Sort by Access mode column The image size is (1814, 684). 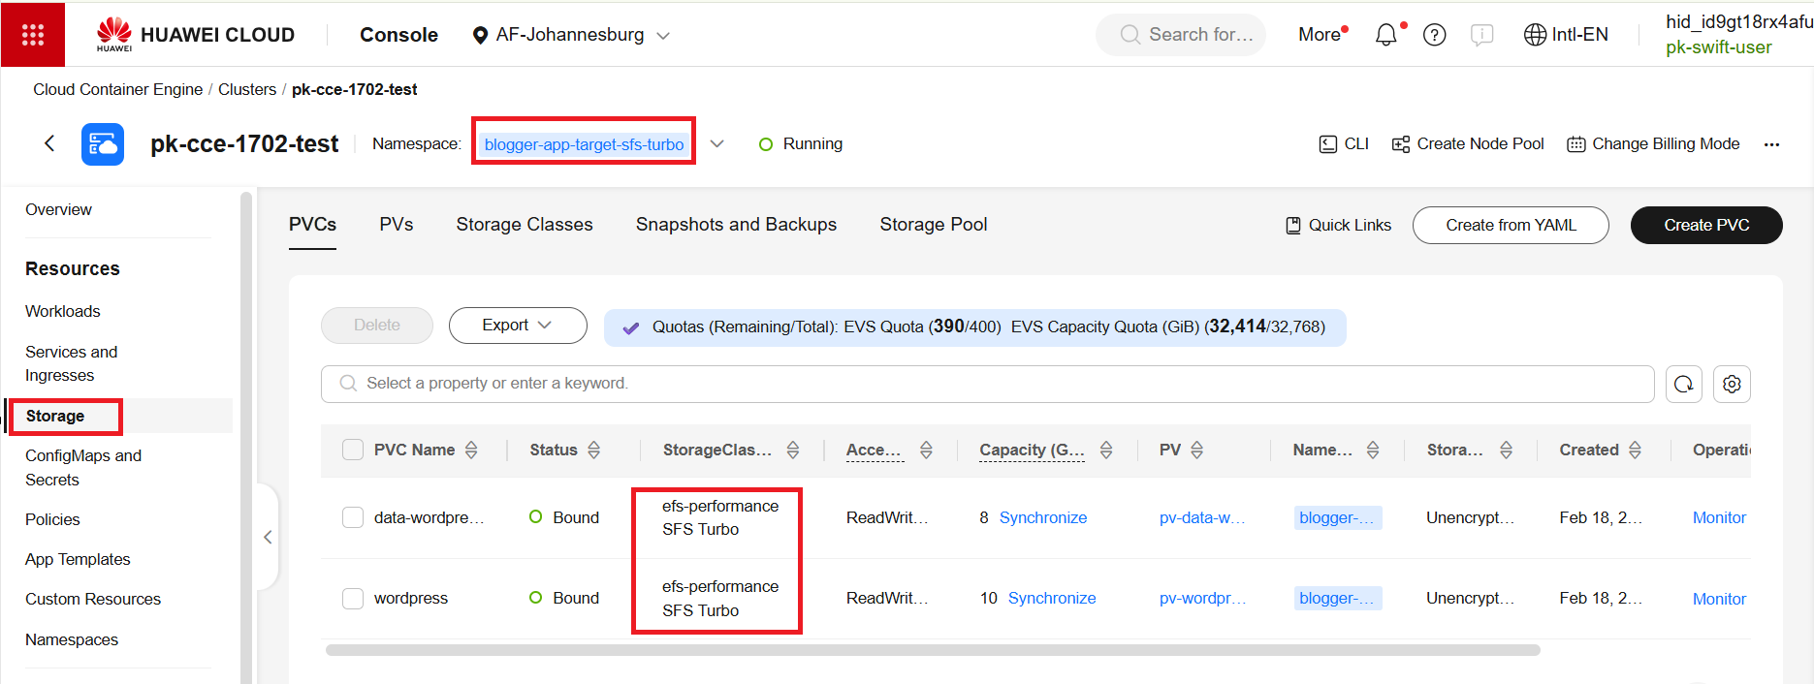pos(926,450)
